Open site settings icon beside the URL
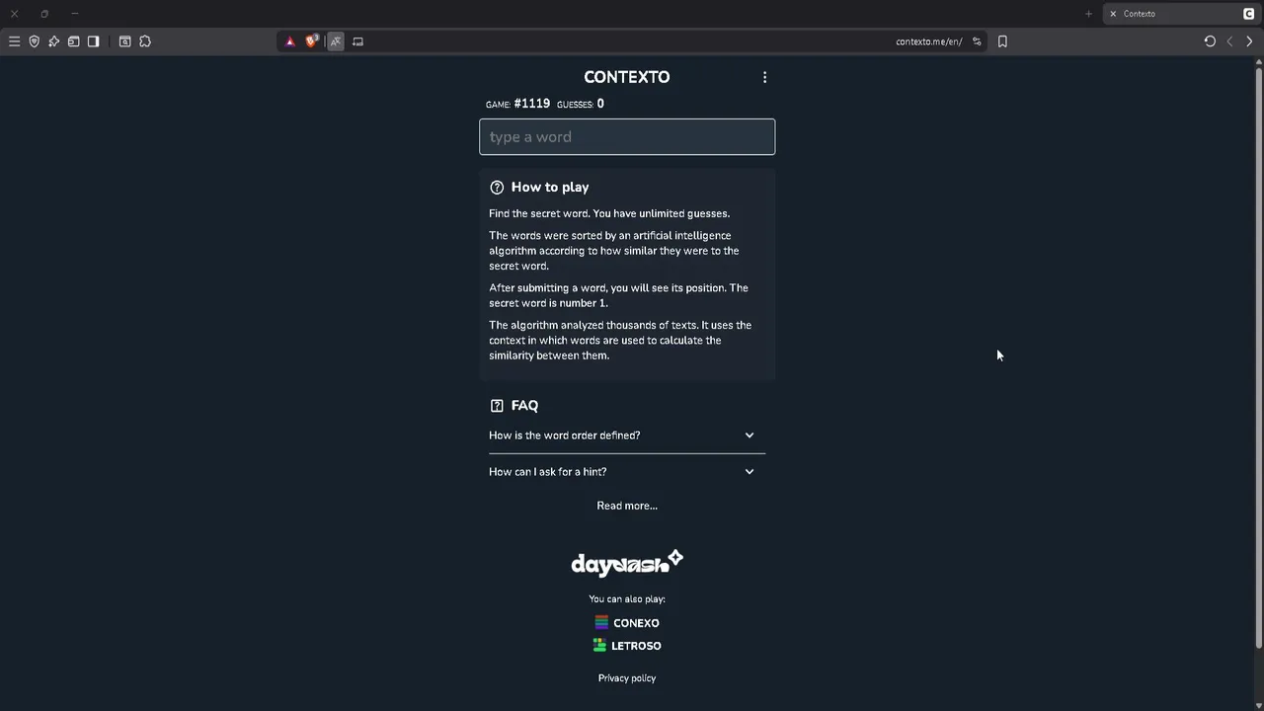Screen dimensions: 1264x711 point(977,41)
